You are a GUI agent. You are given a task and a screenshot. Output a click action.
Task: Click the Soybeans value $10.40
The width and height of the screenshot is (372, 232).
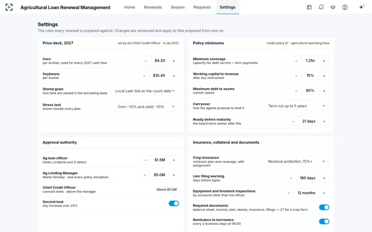point(159,76)
